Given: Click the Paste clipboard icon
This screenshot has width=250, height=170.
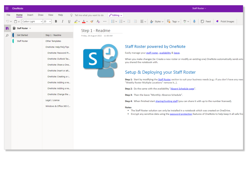Looking at the screenshot, I should (16, 22).
